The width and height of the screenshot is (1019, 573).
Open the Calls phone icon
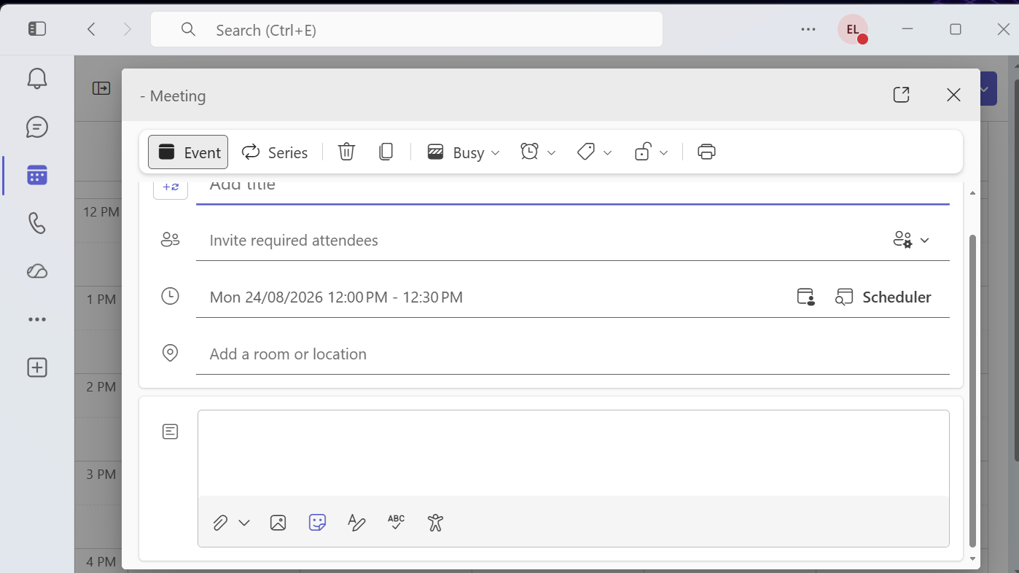click(x=37, y=223)
